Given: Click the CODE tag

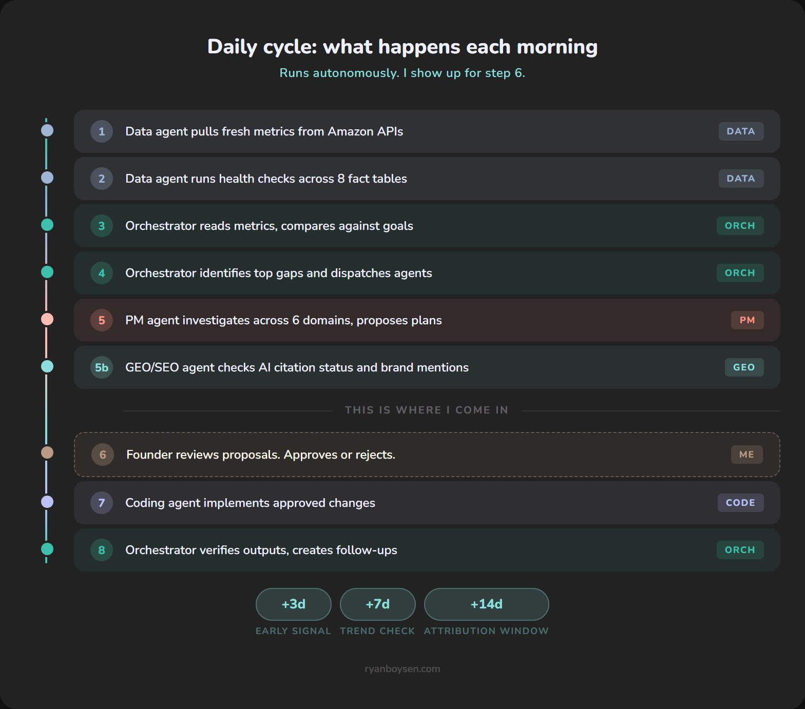Looking at the screenshot, I should click(740, 503).
